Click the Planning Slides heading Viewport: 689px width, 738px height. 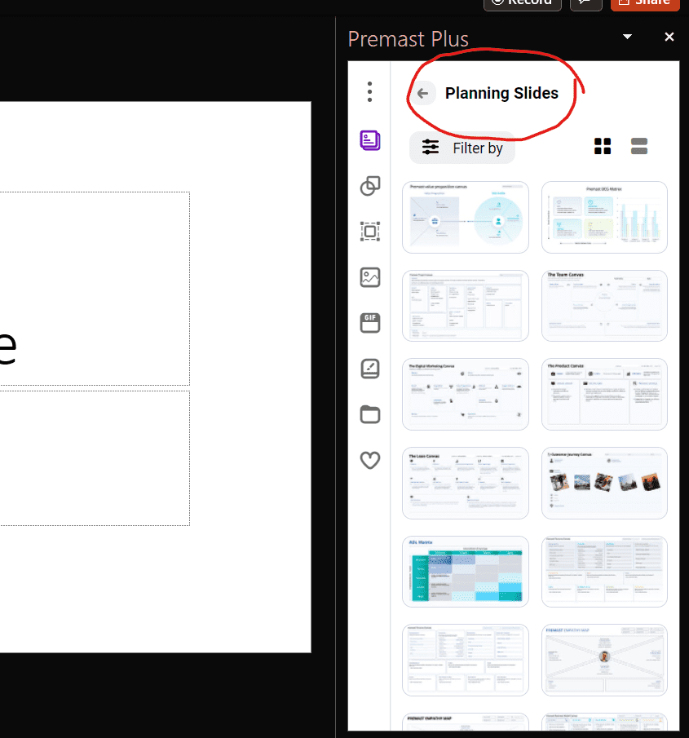[502, 93]
